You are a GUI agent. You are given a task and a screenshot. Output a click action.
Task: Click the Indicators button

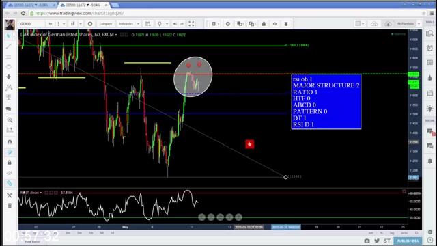coord(126,24)
